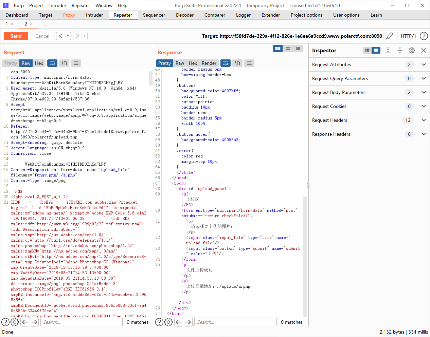Open forward history dropdown arrow

point(84,36)
